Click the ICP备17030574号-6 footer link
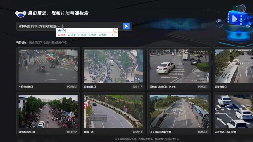This screenshot has height=142, width=253. (x=167, y=139)
